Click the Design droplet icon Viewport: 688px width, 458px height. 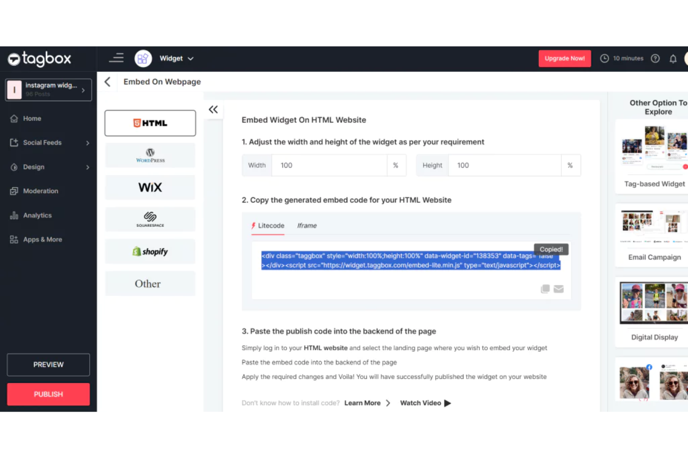click(x=14, y=167)
